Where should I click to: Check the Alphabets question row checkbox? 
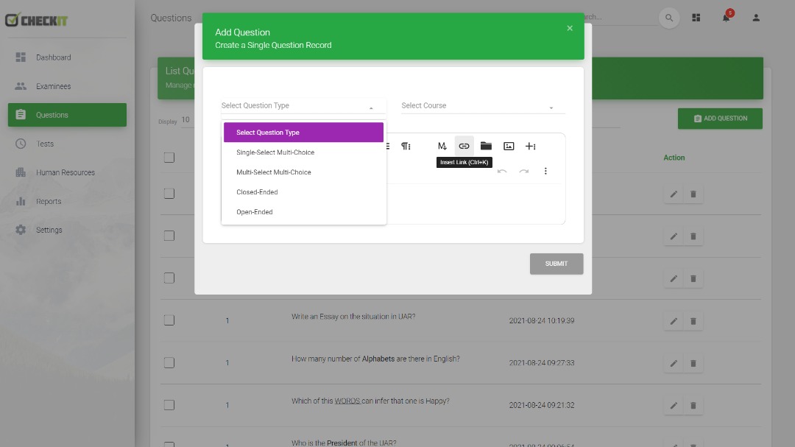pos(169,363)
